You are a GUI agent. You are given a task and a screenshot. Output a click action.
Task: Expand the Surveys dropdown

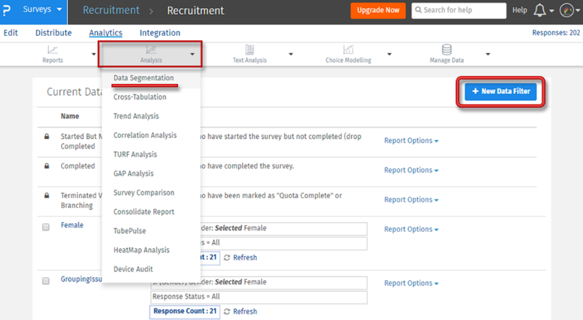point(42,9)
